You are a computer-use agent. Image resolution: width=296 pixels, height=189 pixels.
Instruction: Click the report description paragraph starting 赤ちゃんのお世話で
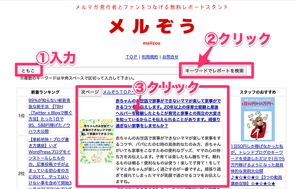(168, 160)
